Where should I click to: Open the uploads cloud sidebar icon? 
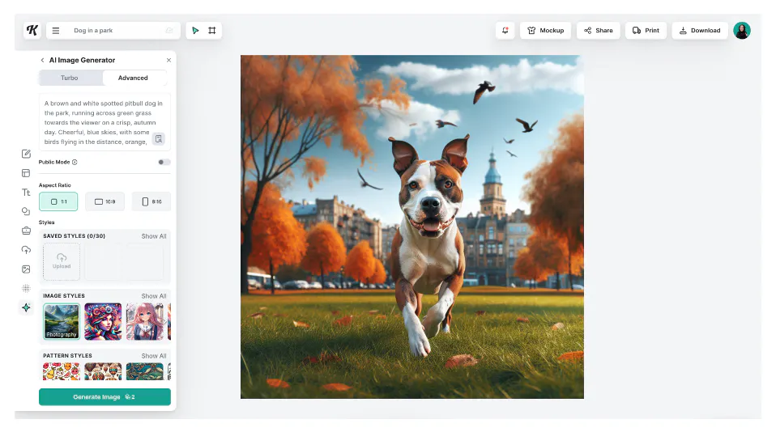coord(26,250)
